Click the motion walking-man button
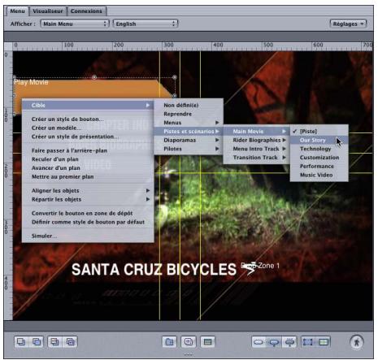 tap(357, 342)
